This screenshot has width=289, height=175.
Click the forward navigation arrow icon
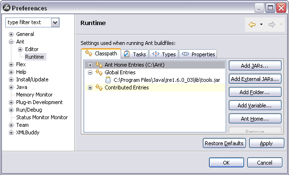pyautogui.click(x=272, y=24)
